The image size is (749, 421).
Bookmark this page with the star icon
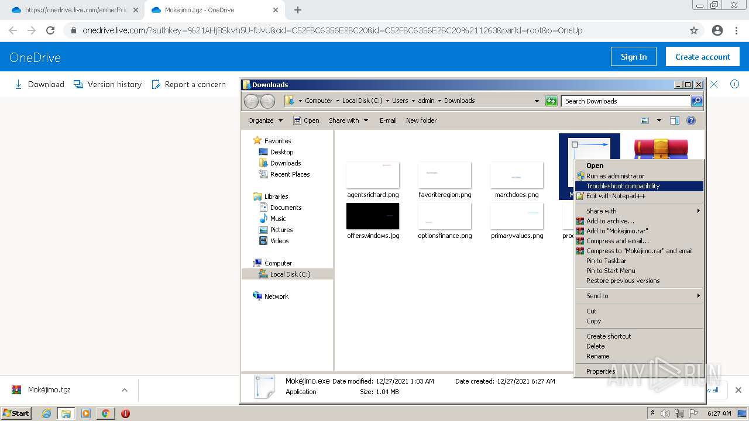pyautogui.click(x=694, y=30)
